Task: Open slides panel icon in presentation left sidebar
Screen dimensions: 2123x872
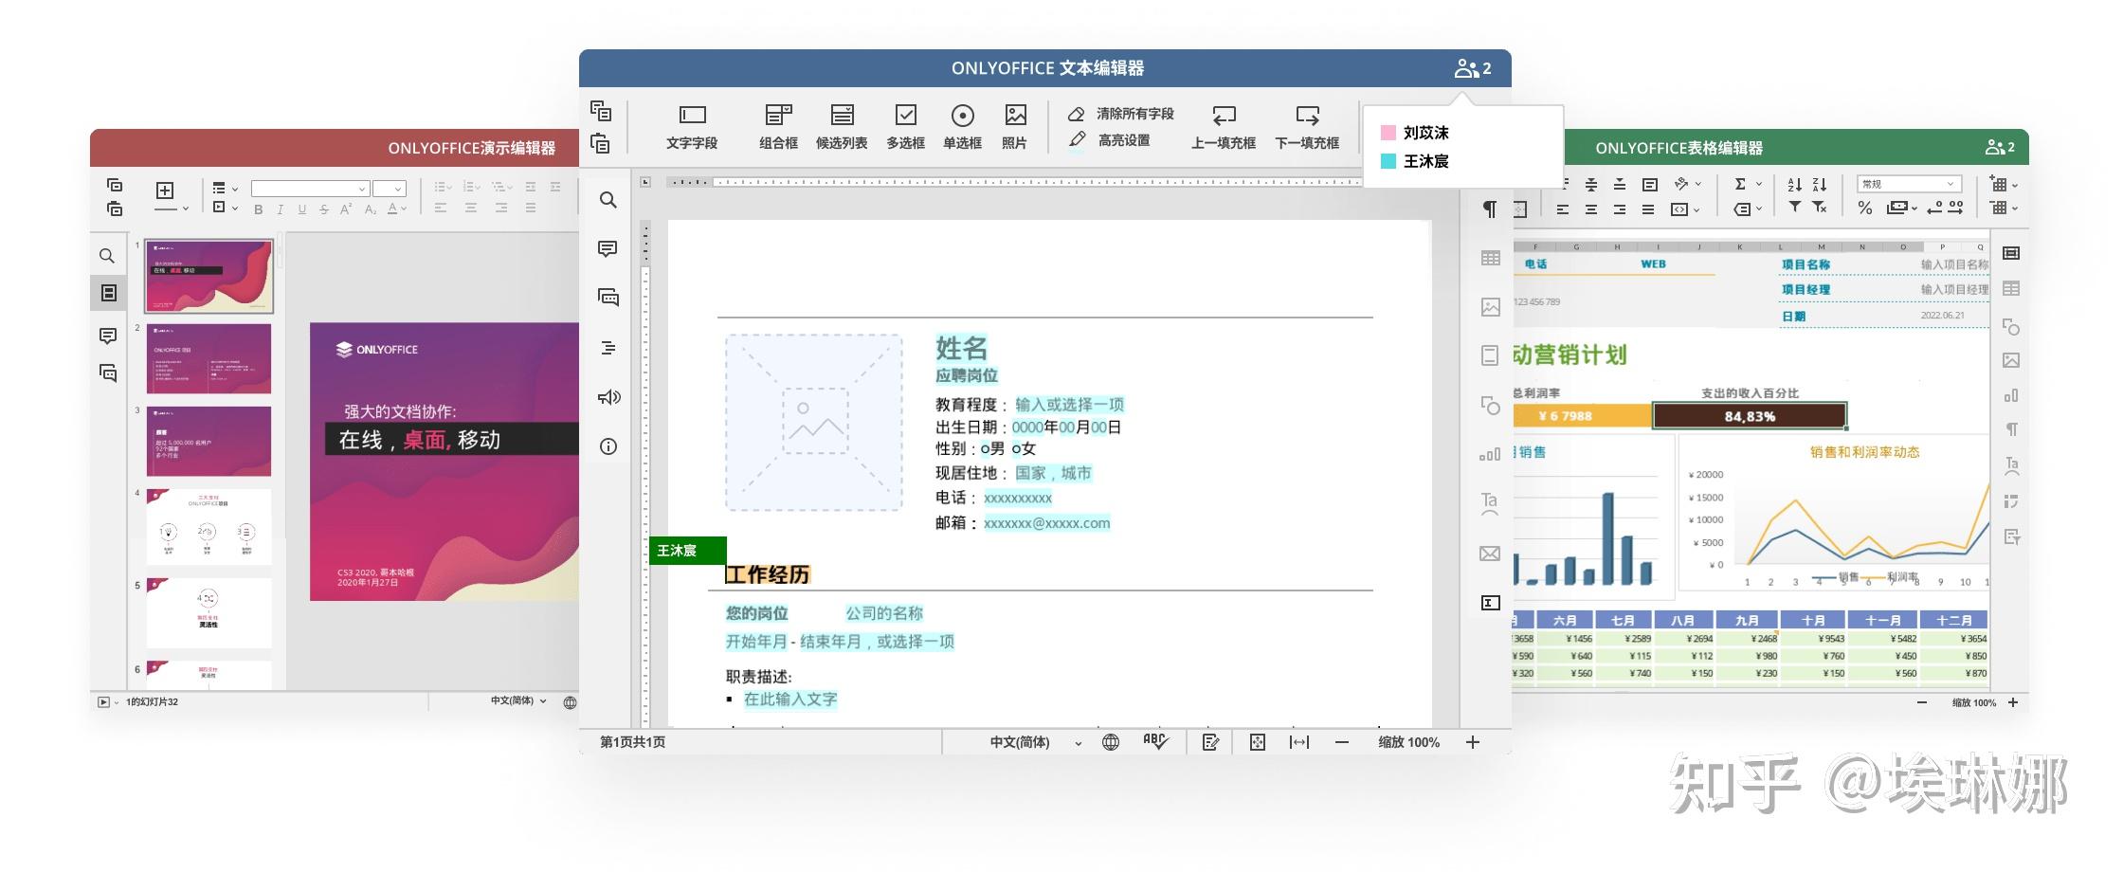Action: point(108,293)
